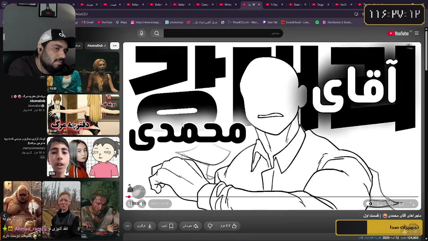Open the green Spotify bookmark icon

[x=317, y=22]
